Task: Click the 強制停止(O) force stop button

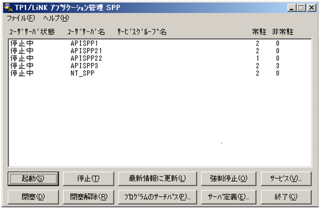Action: 228,179
